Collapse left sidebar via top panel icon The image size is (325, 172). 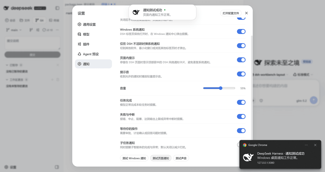tap(57, 8)
